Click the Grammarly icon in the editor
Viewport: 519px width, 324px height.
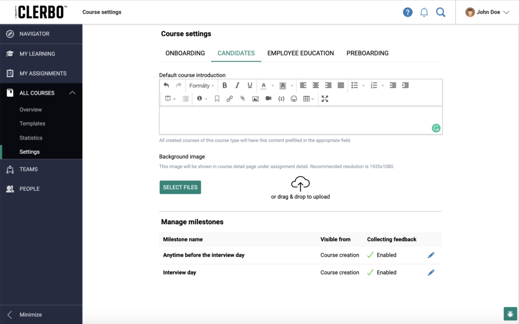pos(436,128)
